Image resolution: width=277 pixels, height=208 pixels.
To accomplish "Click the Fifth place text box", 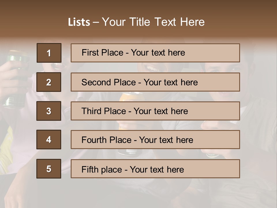I will click(x=155, y=169).
